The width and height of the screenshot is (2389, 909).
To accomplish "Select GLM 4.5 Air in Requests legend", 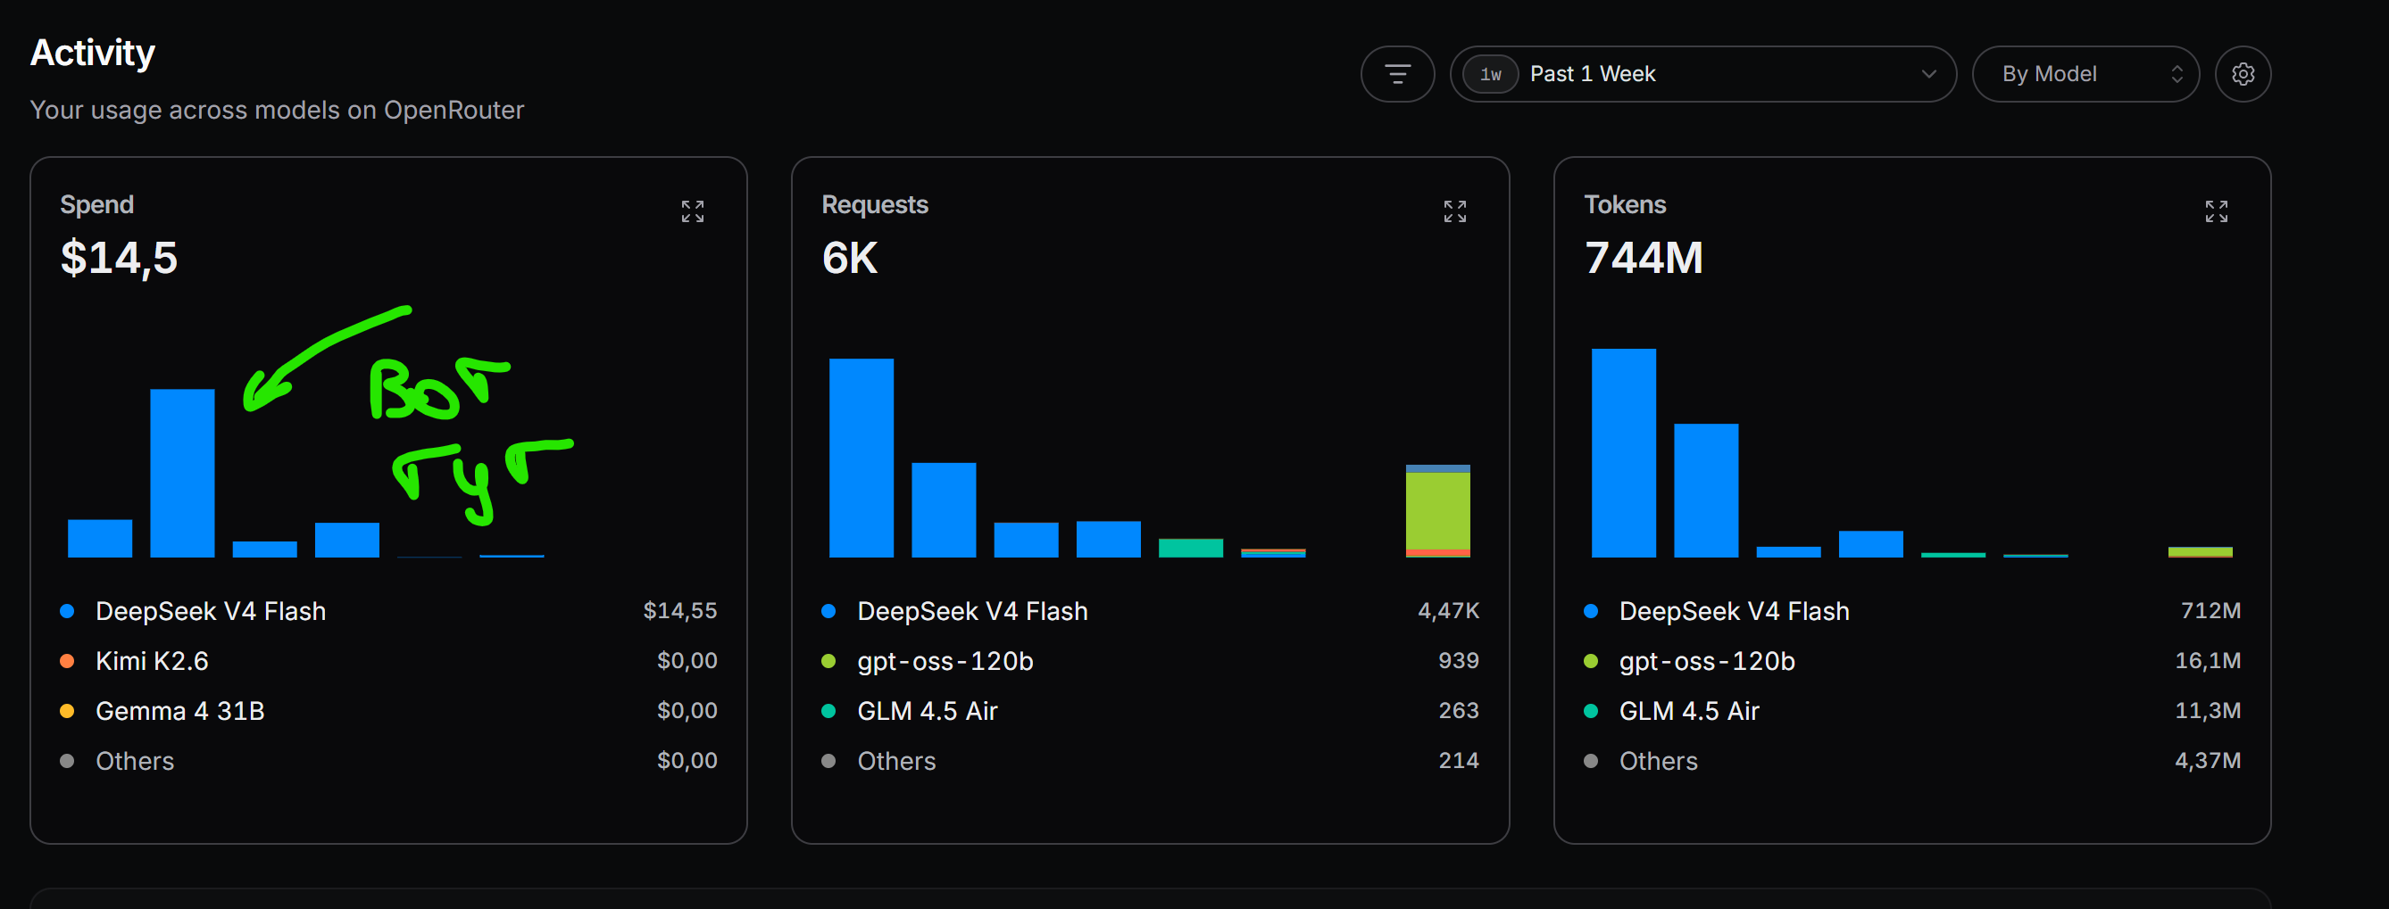I will (x=1150, y=711).
